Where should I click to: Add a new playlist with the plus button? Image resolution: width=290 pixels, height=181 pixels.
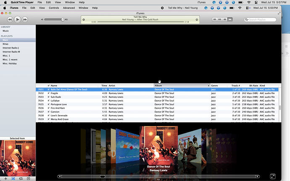point(6,178)
